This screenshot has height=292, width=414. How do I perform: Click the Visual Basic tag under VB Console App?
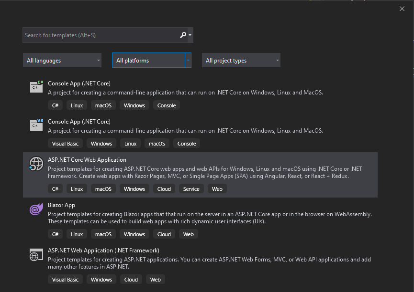click(65, 144)
